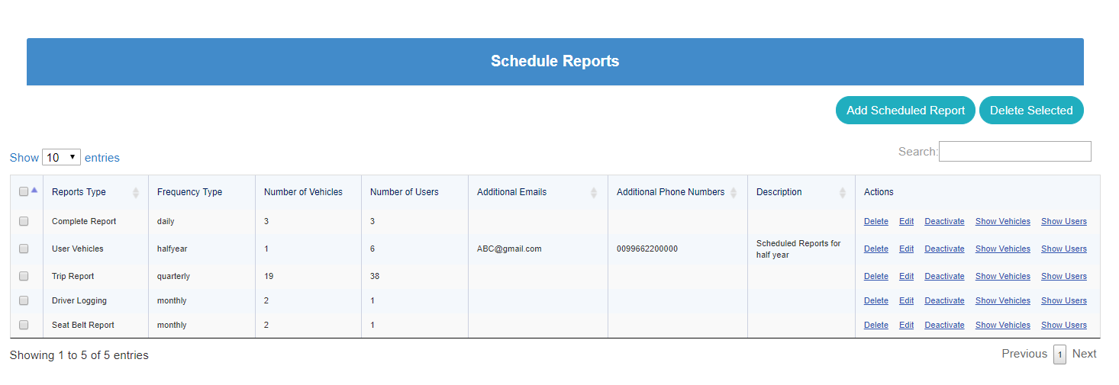Click into the Search field

tap(1014, 152)
